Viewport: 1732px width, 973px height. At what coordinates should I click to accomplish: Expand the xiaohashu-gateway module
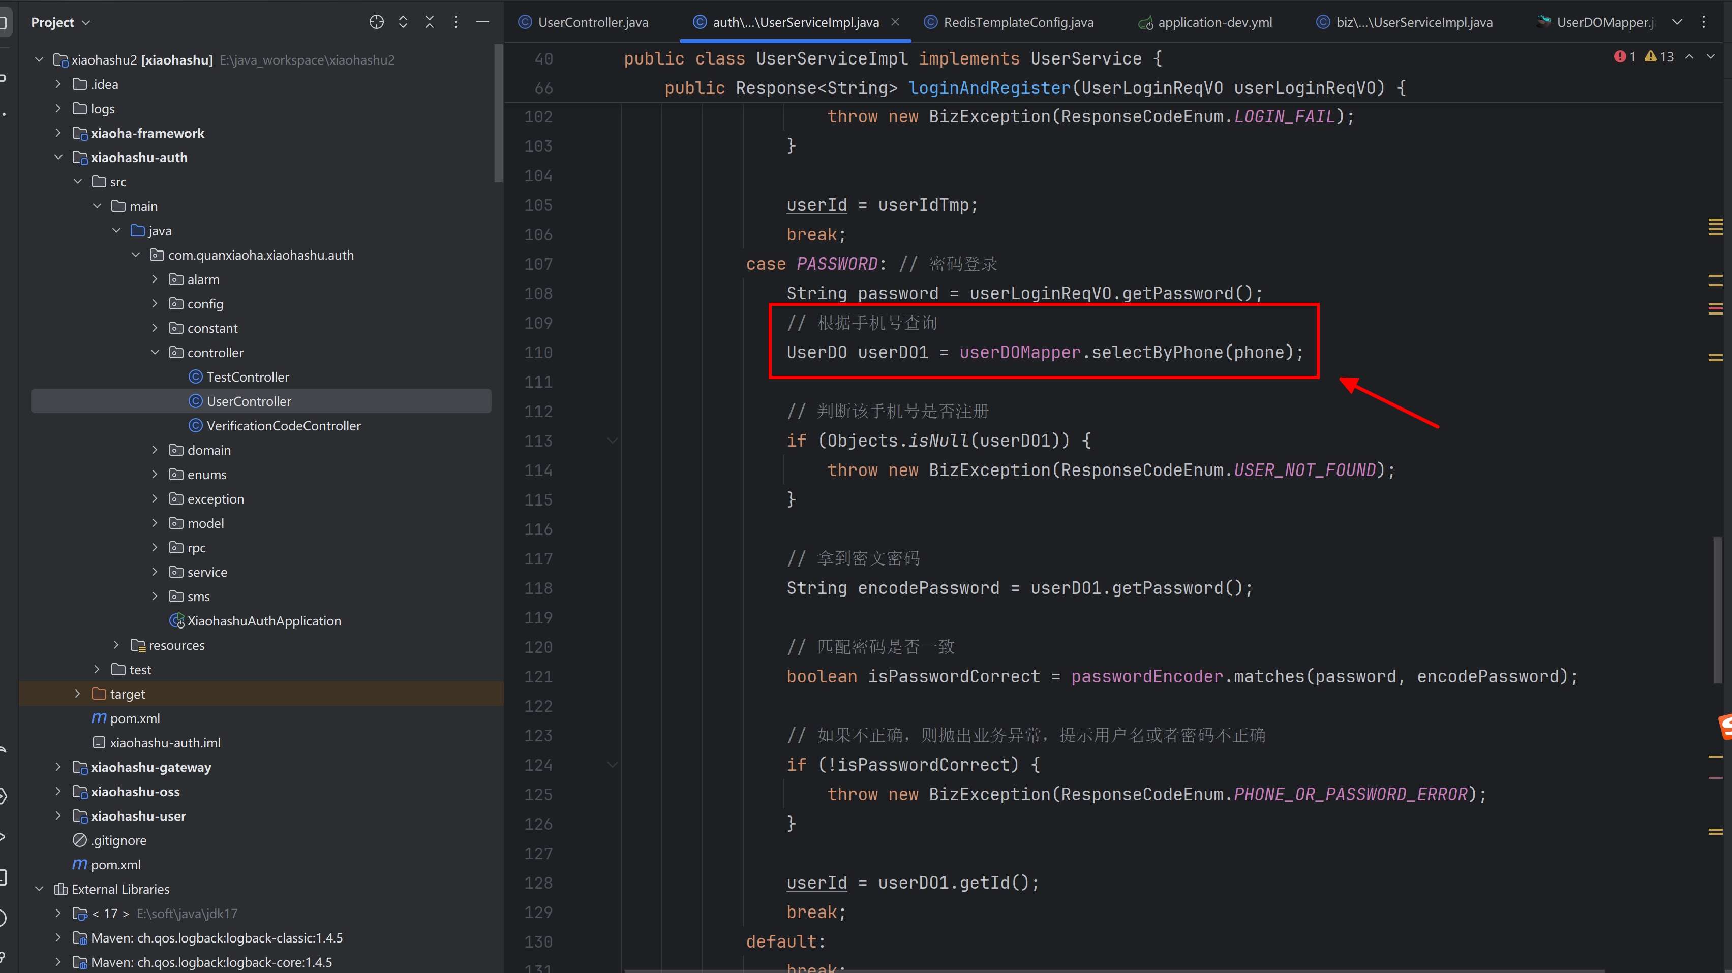58,767
